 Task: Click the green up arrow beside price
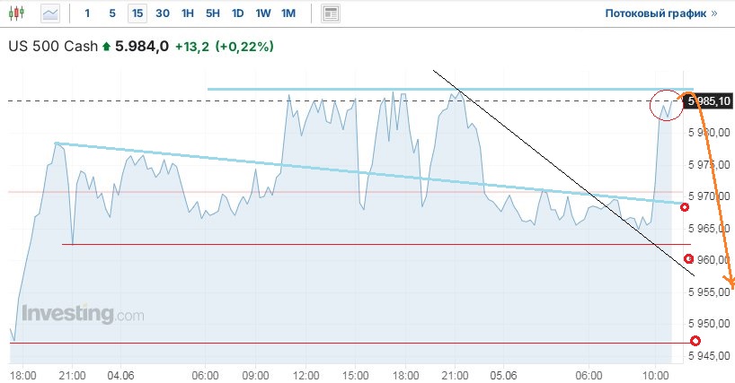coord(107,46)
